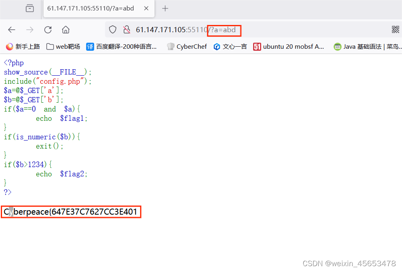Click the Cyberpeace{647E37C7627CC3E401 flag text
The height and width of the screenshot is (271, 402).
(70, 212)
